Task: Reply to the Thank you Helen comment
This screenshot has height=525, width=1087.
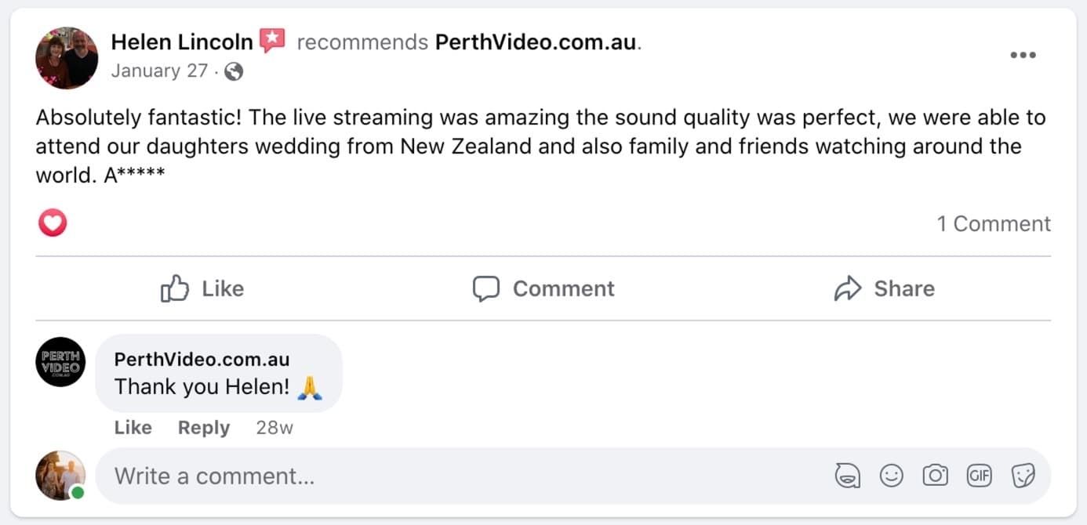Action: point(204,428)
